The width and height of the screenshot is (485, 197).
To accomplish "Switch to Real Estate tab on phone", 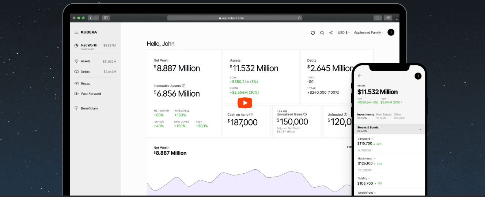I will click(384, 115).
